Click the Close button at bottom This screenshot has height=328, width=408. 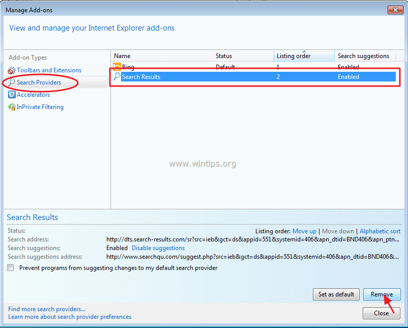pos(382,313)
